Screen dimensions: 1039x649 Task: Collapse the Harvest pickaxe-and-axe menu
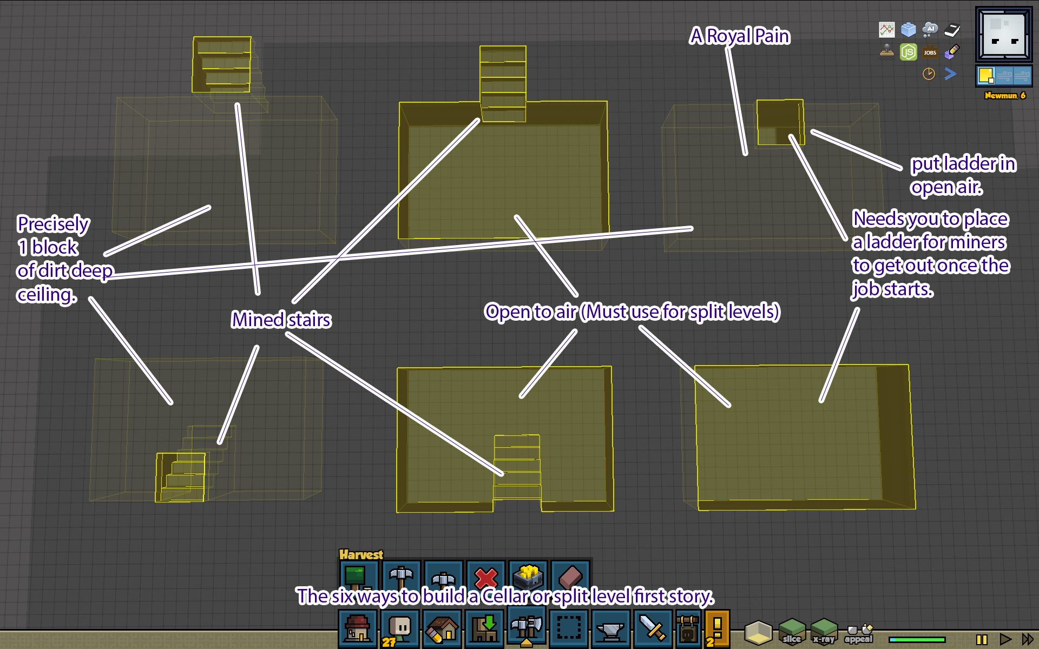(x=526, y=627)
